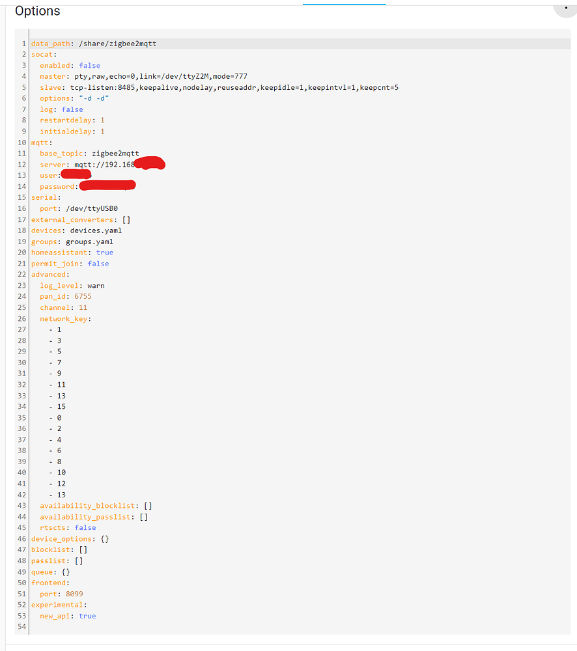Image resolution: width=577 pixels, height=651 pixels.
Task: Click the true value after new_api
Action: (x=87, y=615)
